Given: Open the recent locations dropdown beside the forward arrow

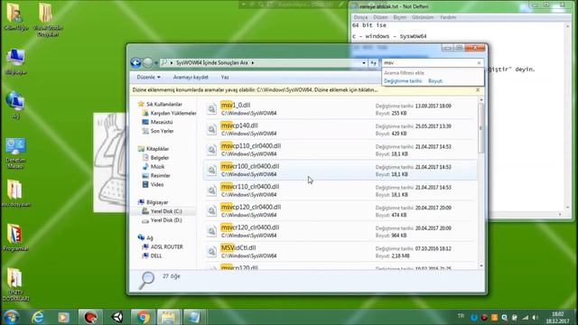Looking at the screenshot, I should coord(156,63).
